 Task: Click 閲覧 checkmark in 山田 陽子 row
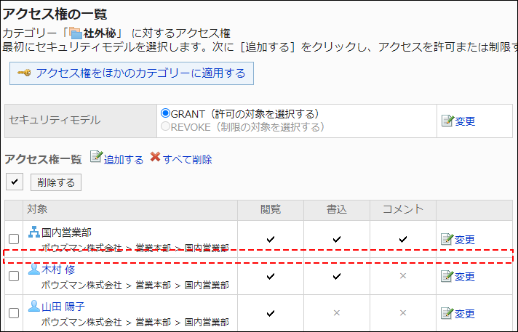coord(271,313)
